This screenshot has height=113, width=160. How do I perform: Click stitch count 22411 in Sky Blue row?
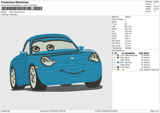(122, 63)
